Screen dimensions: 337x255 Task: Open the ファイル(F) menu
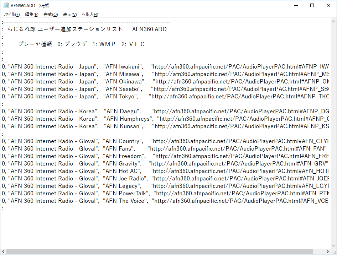tap(11, 15)
